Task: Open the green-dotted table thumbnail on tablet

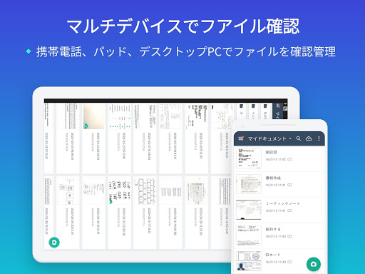Action: pyautogui.click(x=120, y=116)
